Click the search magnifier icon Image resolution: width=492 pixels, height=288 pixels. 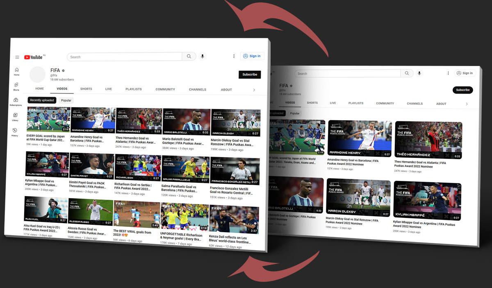pyautogui.click(x=189, y=56)
